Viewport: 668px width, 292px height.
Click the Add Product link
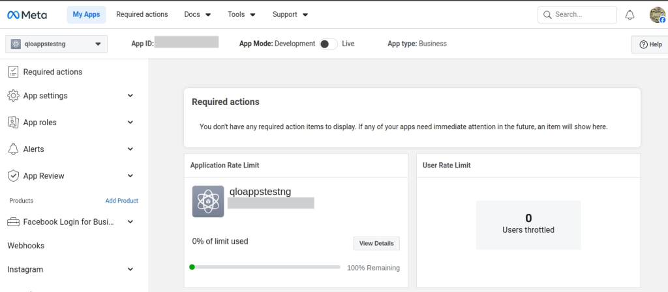(x=122, y=201)
